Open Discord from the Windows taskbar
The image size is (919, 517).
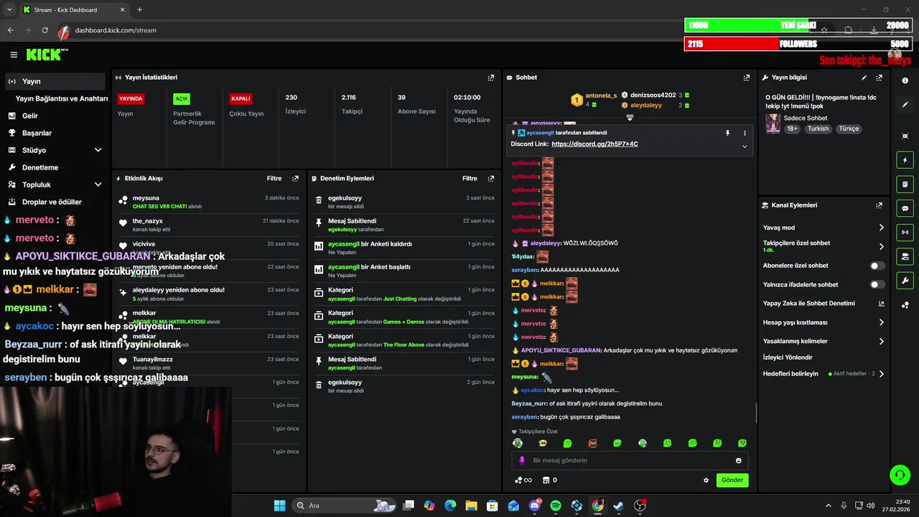point(535,506)
